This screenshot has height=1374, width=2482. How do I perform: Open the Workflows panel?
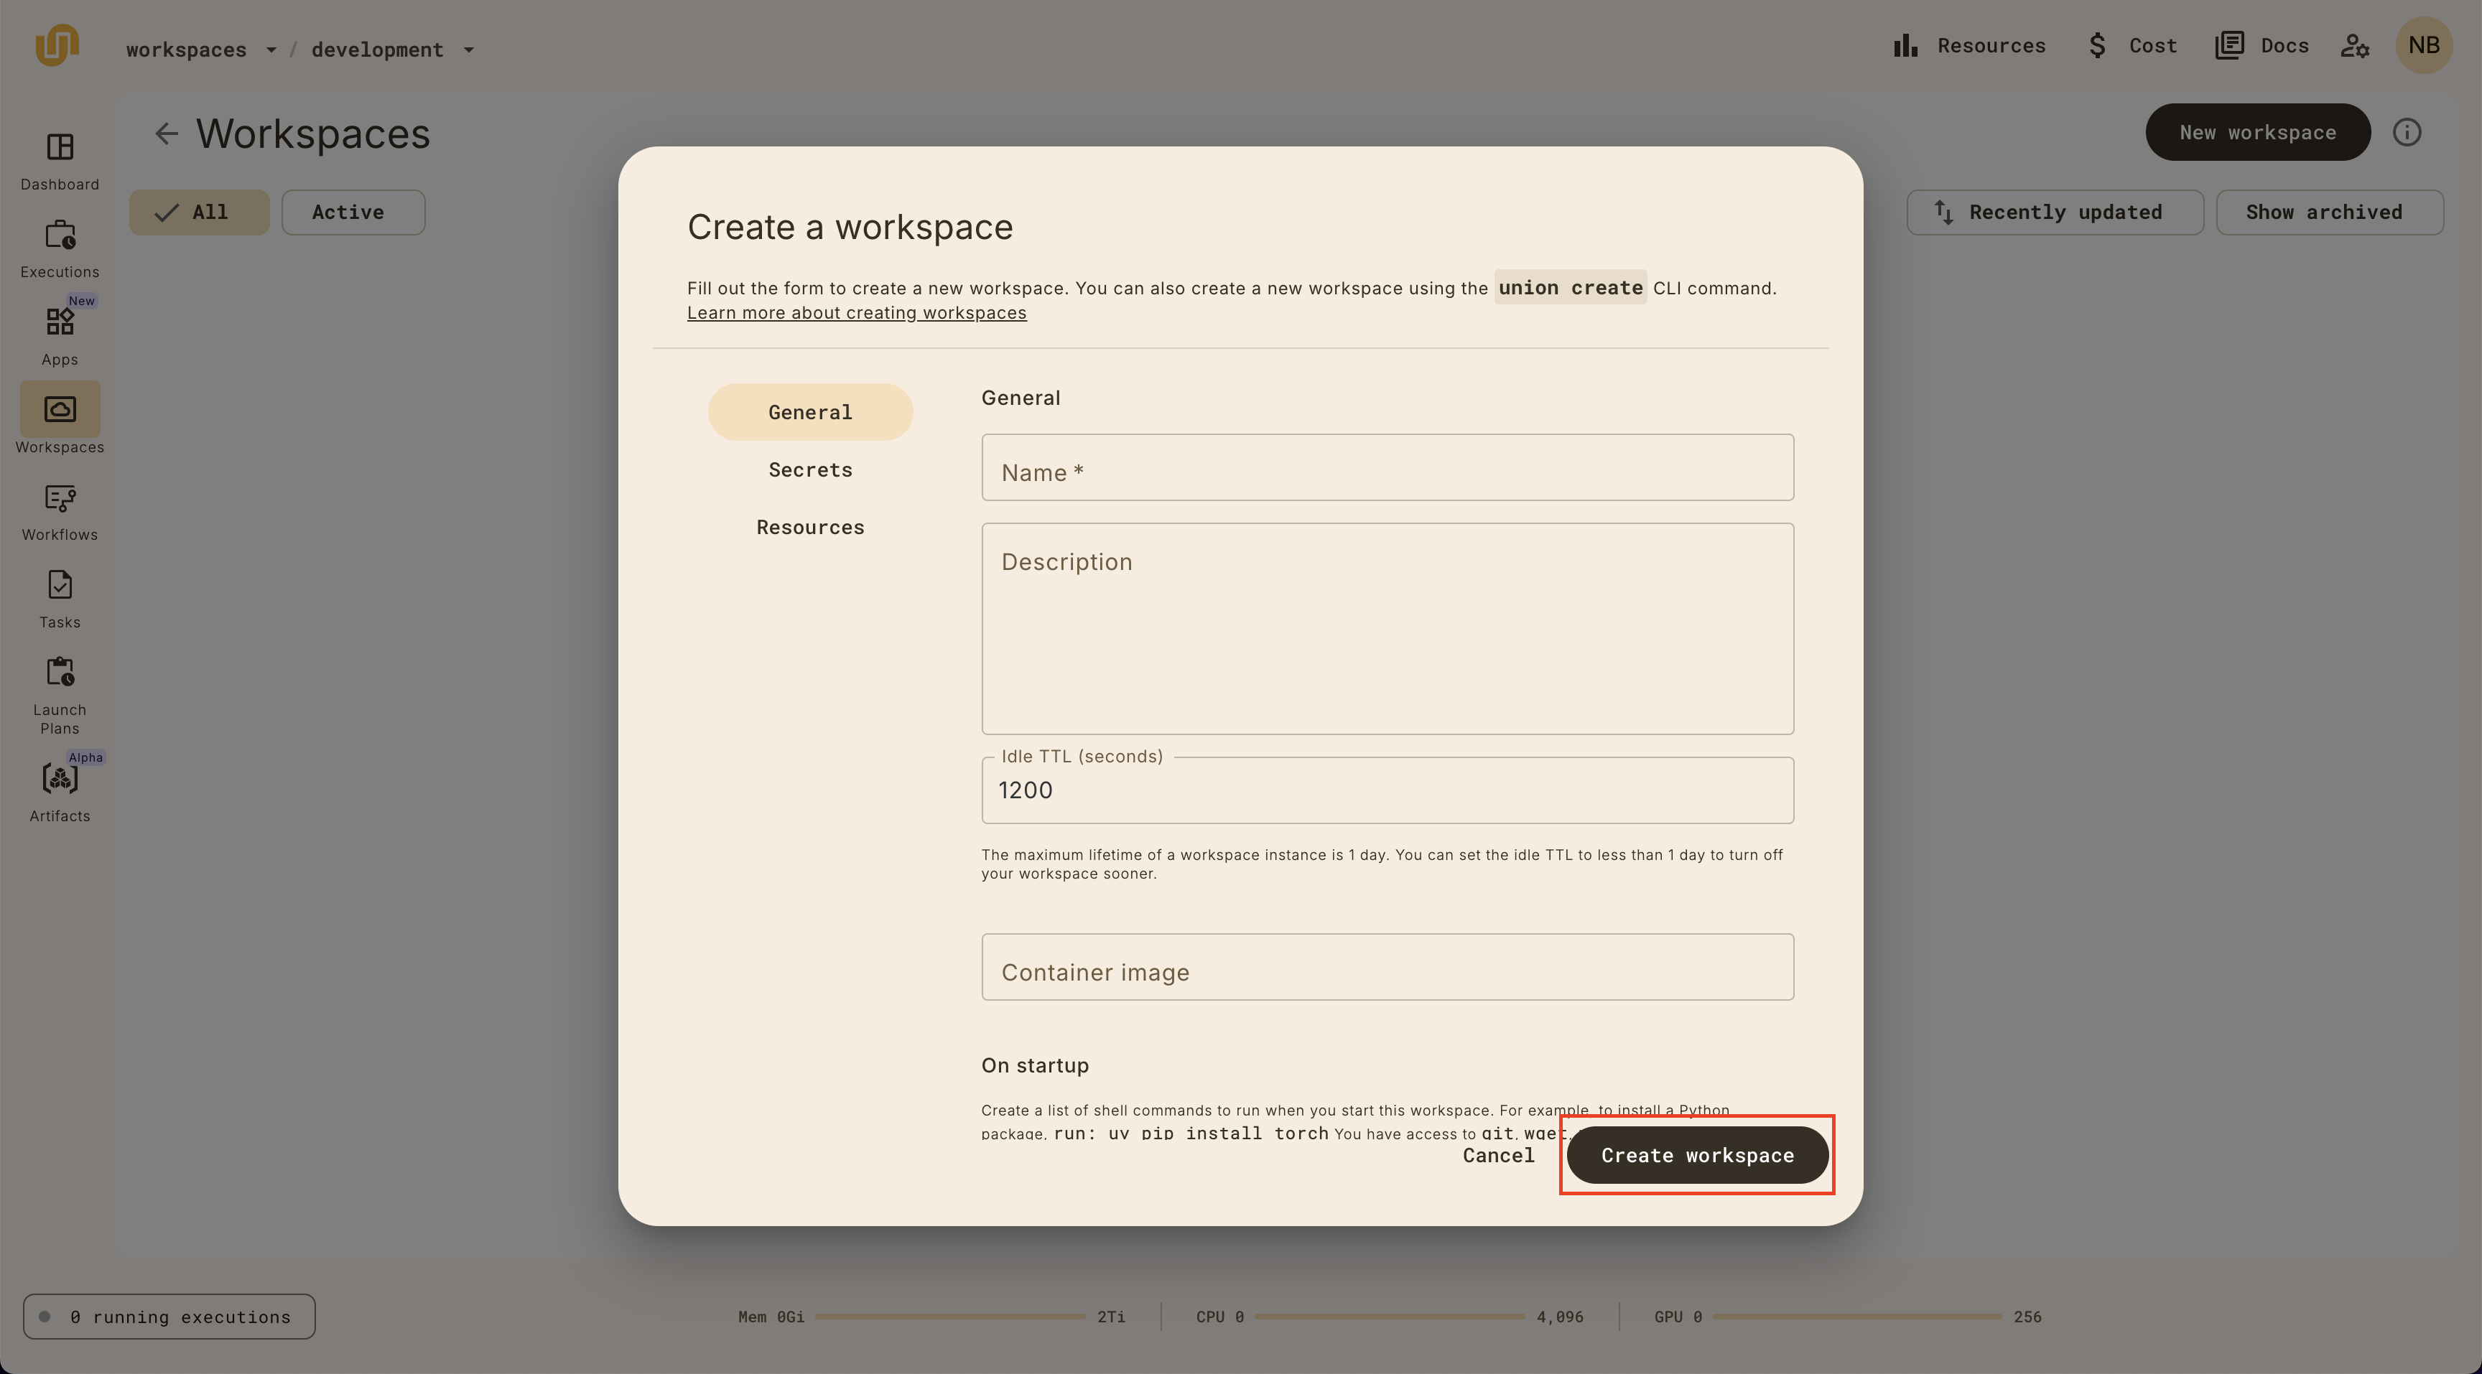[59, 510]
